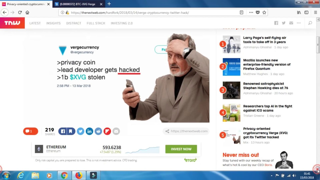Open the LATEST menu item

click(35, 23)
